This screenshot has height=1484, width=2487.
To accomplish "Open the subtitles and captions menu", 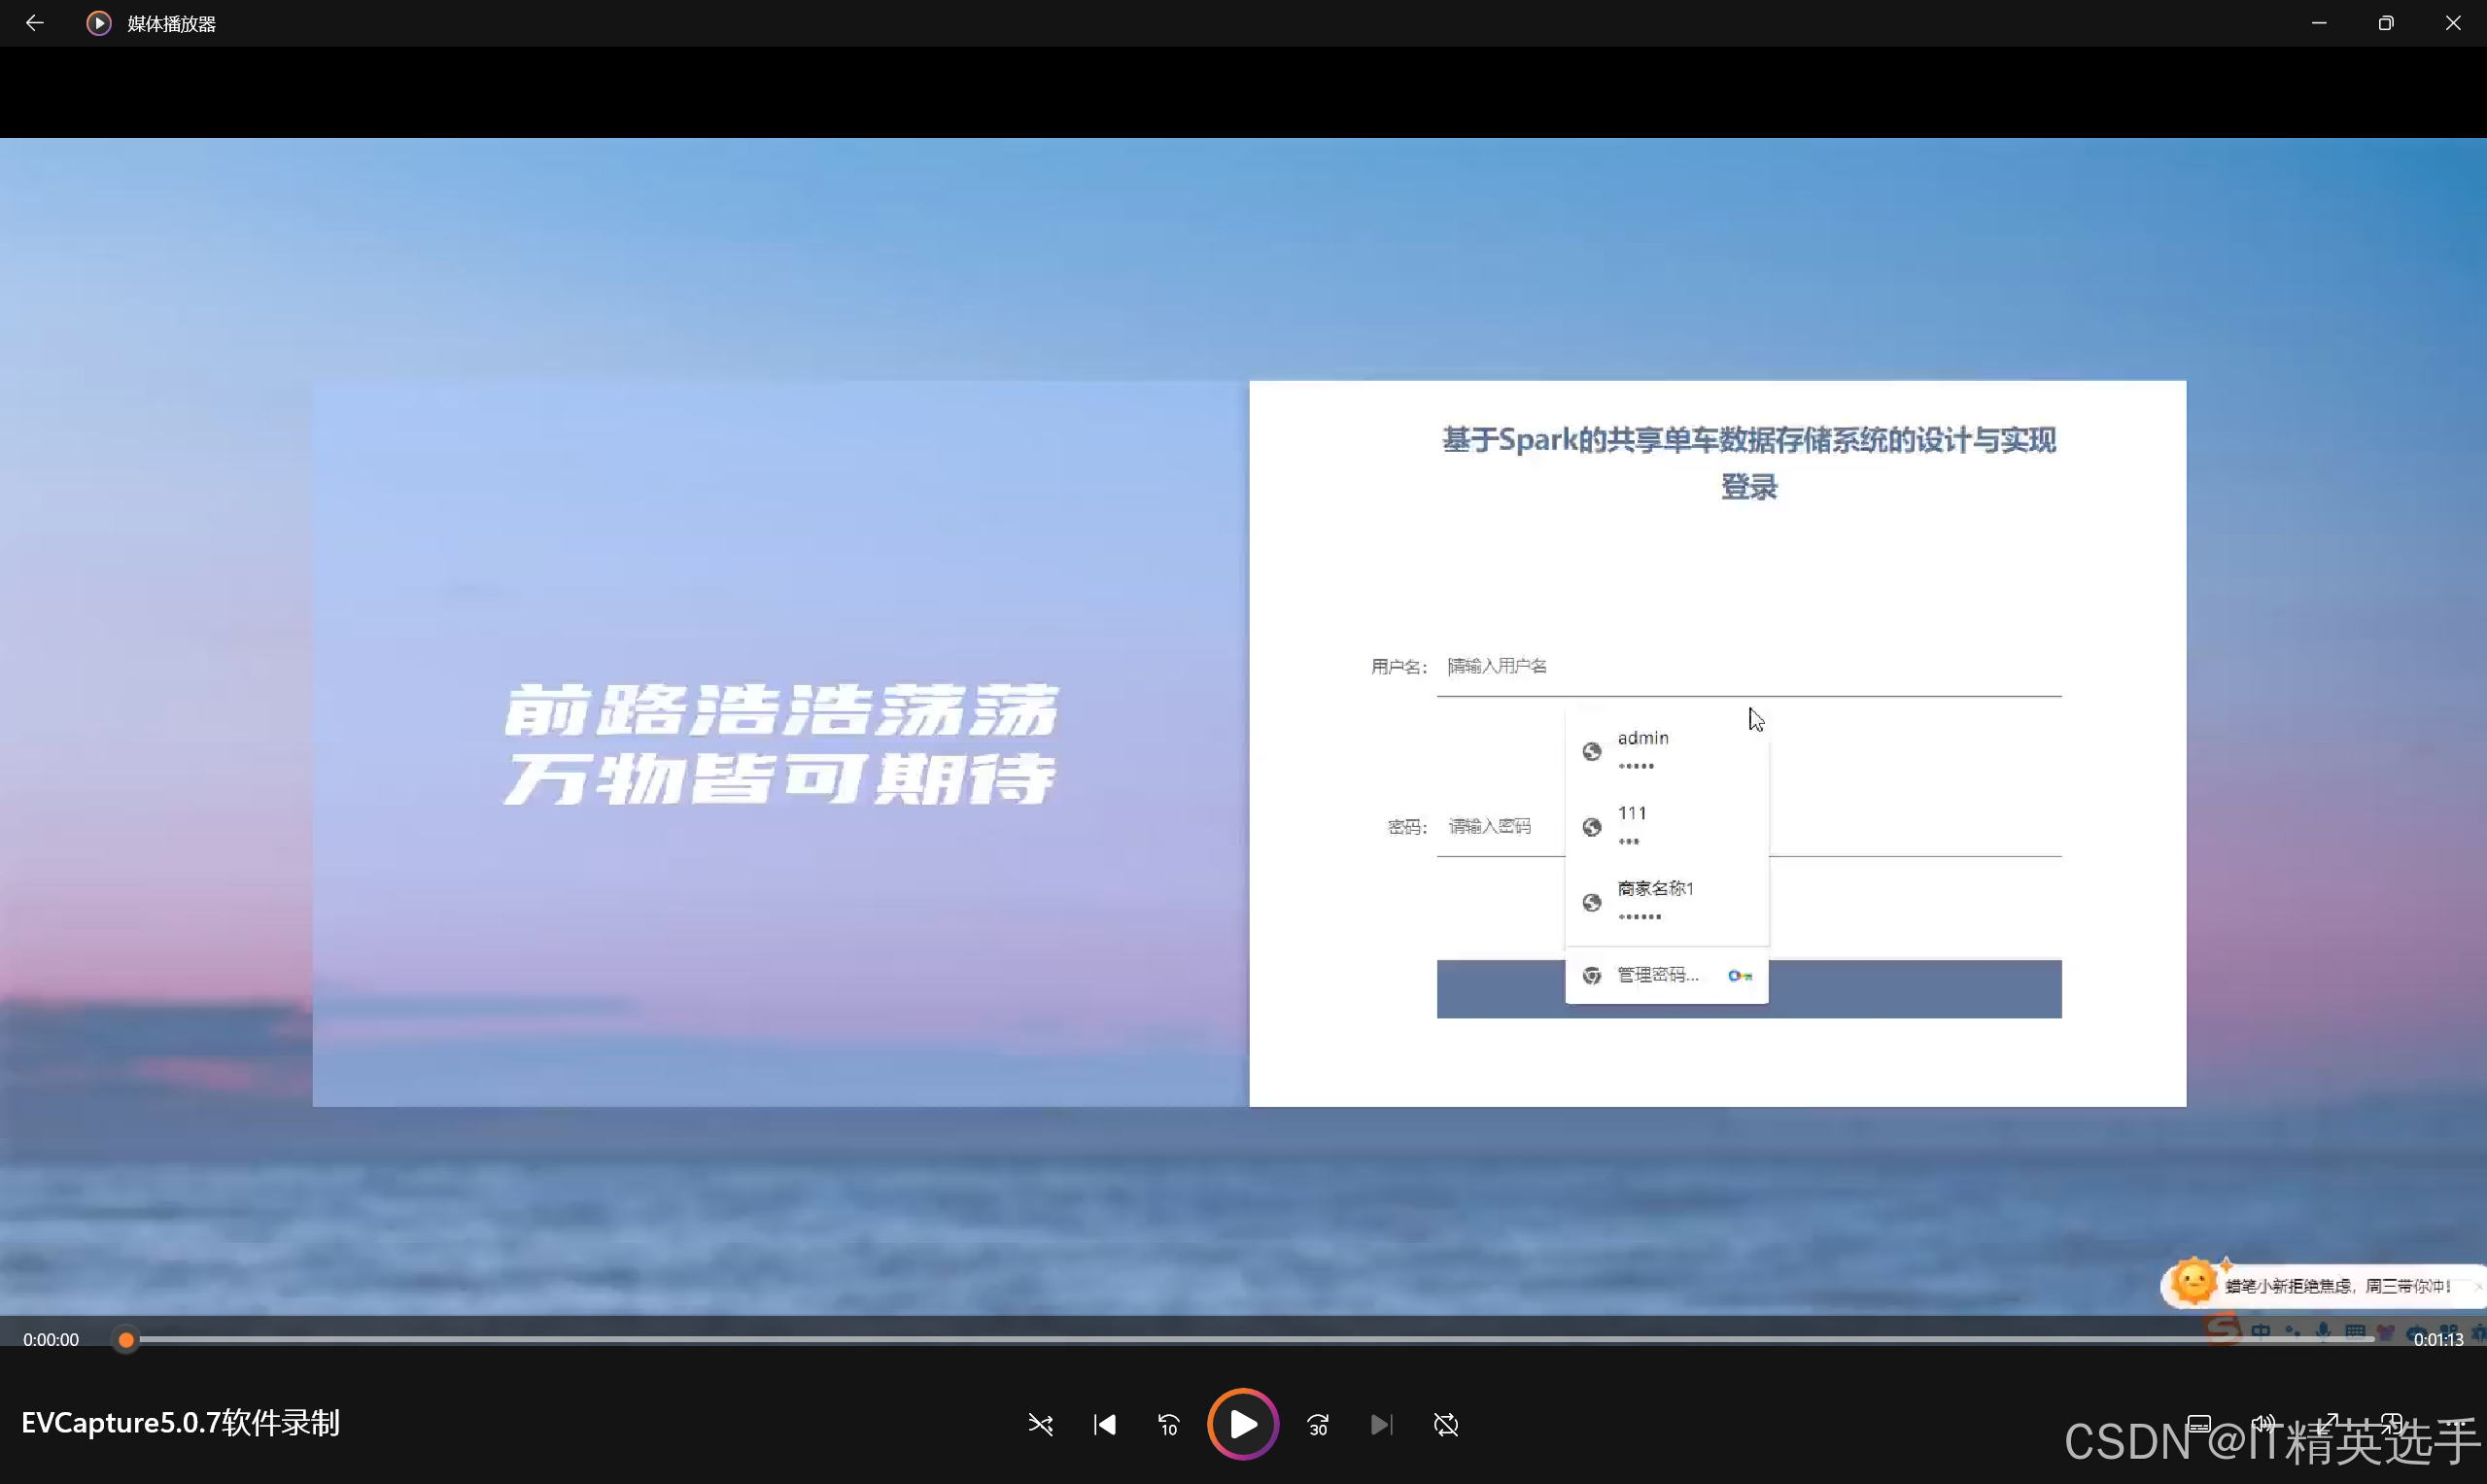I will click(x=2198, y=1424).
